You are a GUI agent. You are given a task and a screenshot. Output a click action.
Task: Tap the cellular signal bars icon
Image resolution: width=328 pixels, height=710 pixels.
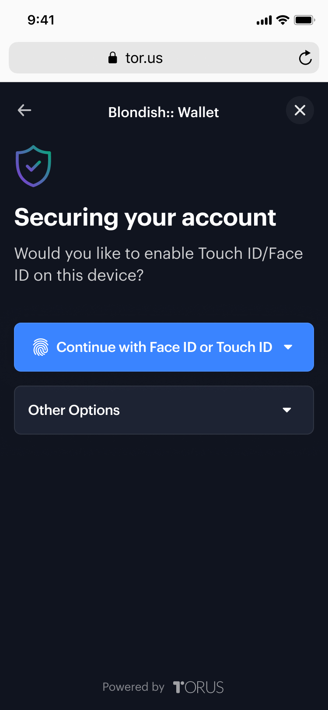click(x=264, y=21)
